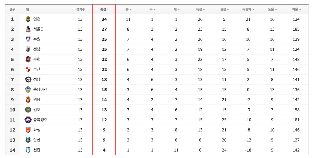The height and width of the screenshot is (158, 313).
Task: Sort standings by 승 wins header
Action: (x=128, y=9)
